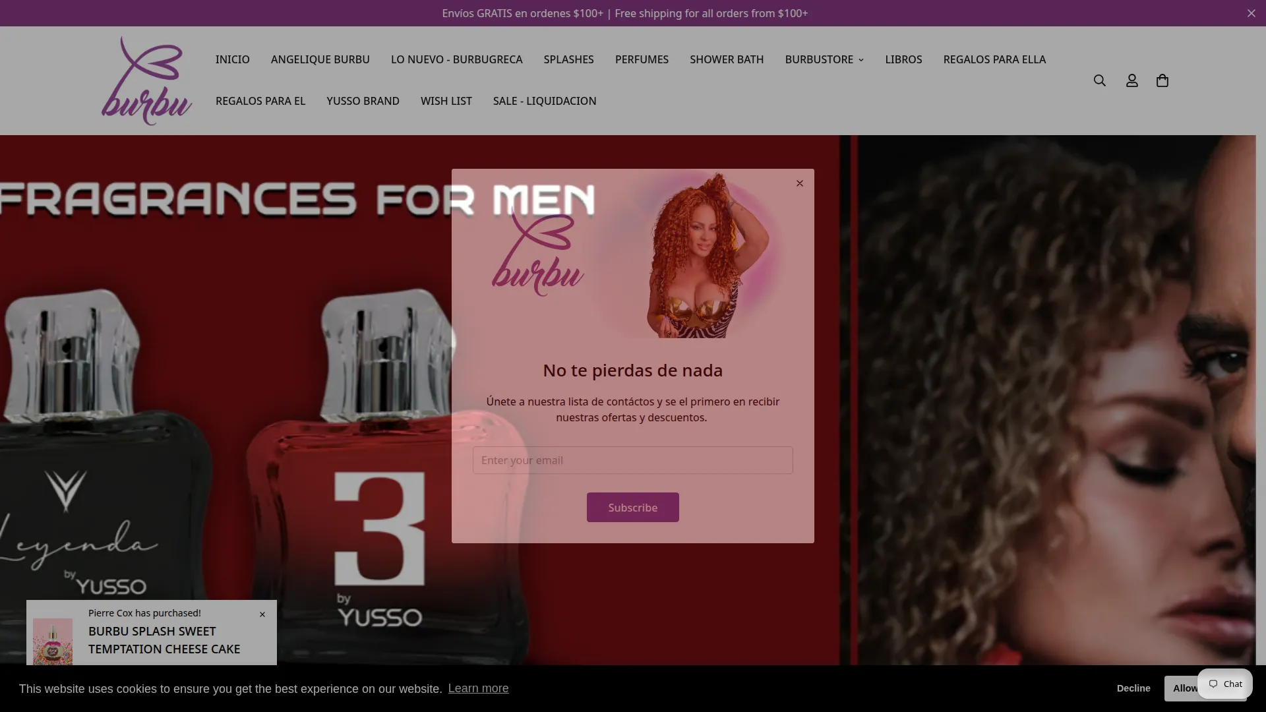Click the Enter your email field

tap(632, 460)
